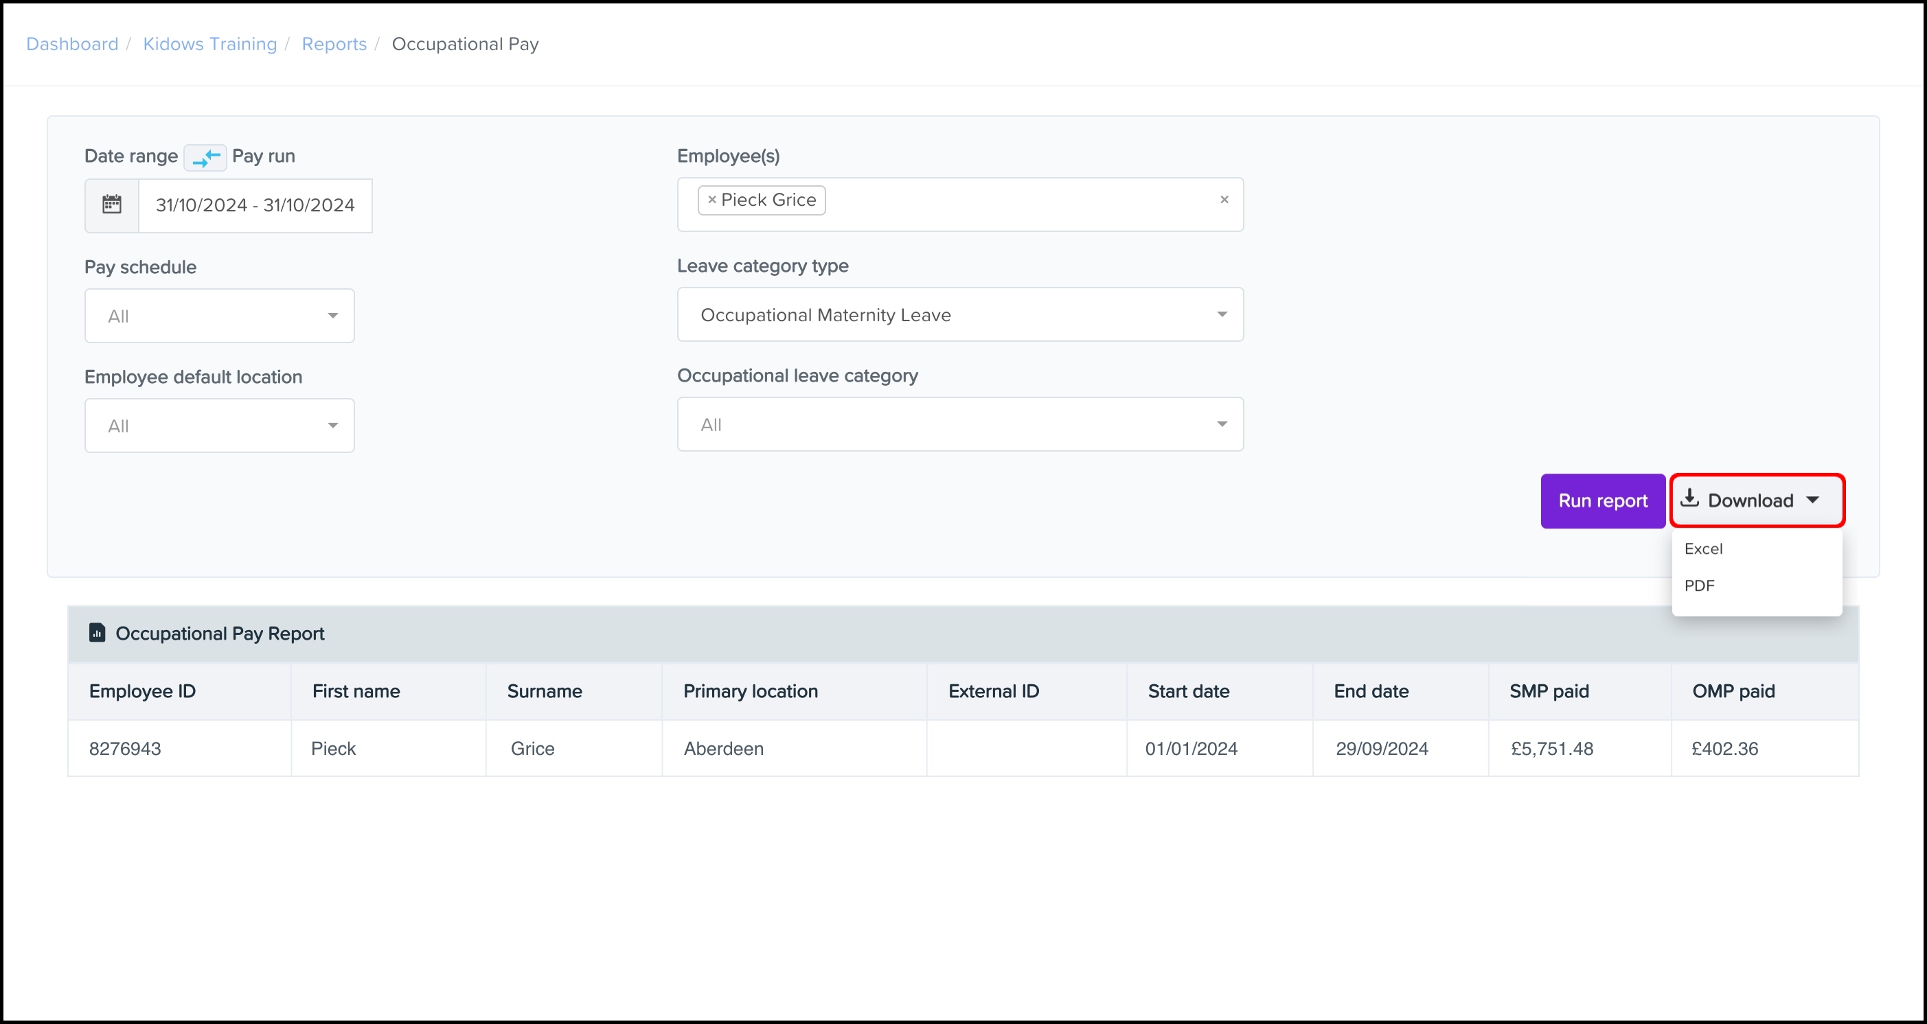Click Occupational Pay Report chart icon
The width and height of the screenshot is (1927, 1024).
pyautogui.click(x=98, y=633)
